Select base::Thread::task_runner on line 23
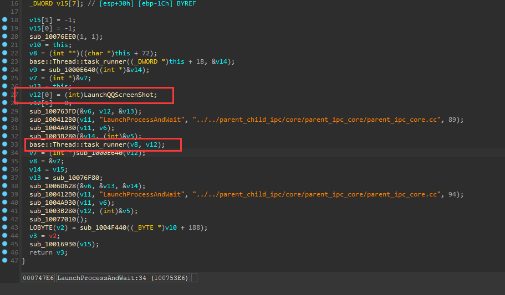Screen dimensions: 505x295 (x=78, y=61)
